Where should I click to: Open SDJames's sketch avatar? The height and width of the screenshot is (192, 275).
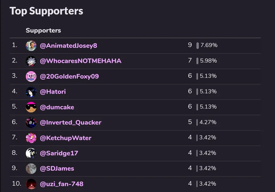[x=31, y=168]
